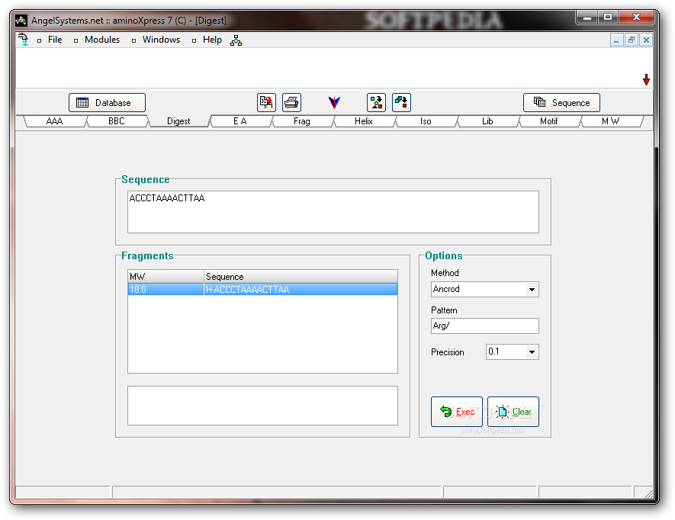Viewport: 675px width, 520px height.
Task: Click the Clear button
Action: (513, 412)
